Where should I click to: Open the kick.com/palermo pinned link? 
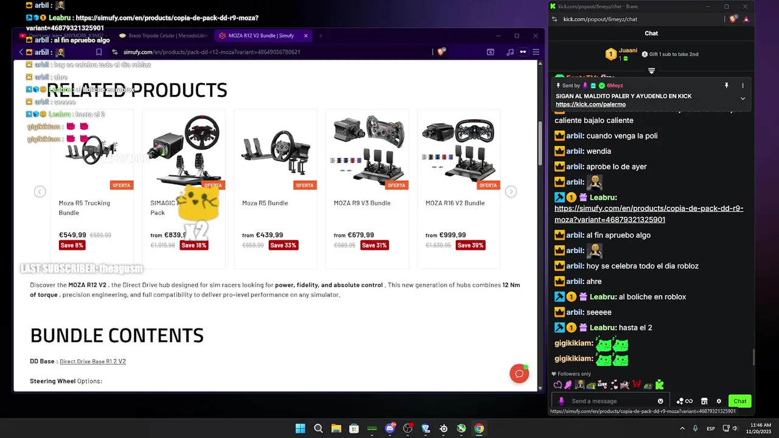(x=590, y=104)
